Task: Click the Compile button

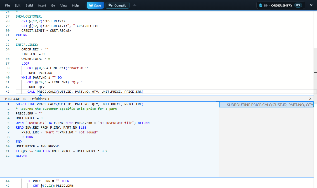Action: (117, 6)
